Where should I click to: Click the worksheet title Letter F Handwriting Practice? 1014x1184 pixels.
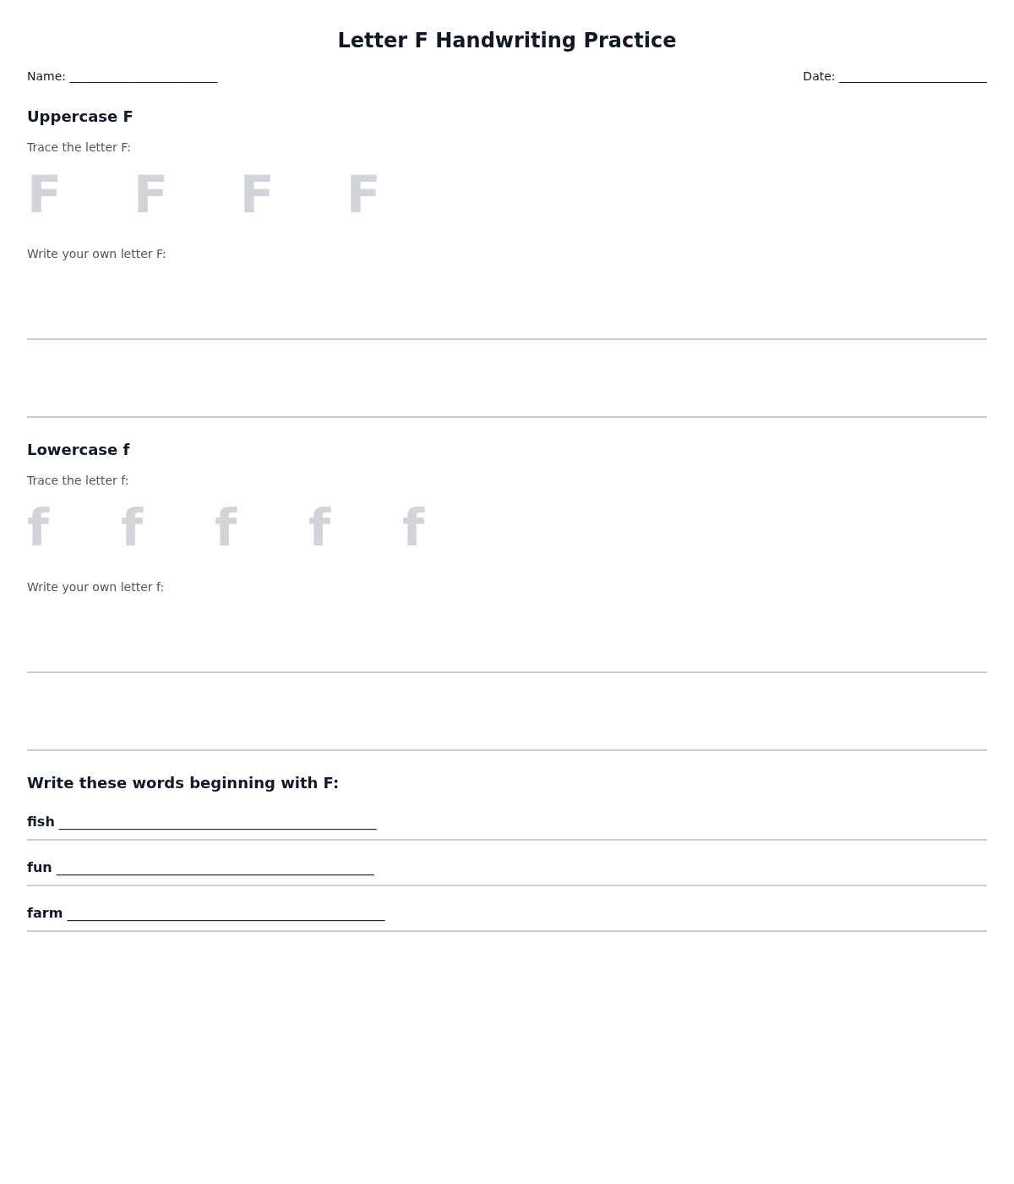coord(507,41)
